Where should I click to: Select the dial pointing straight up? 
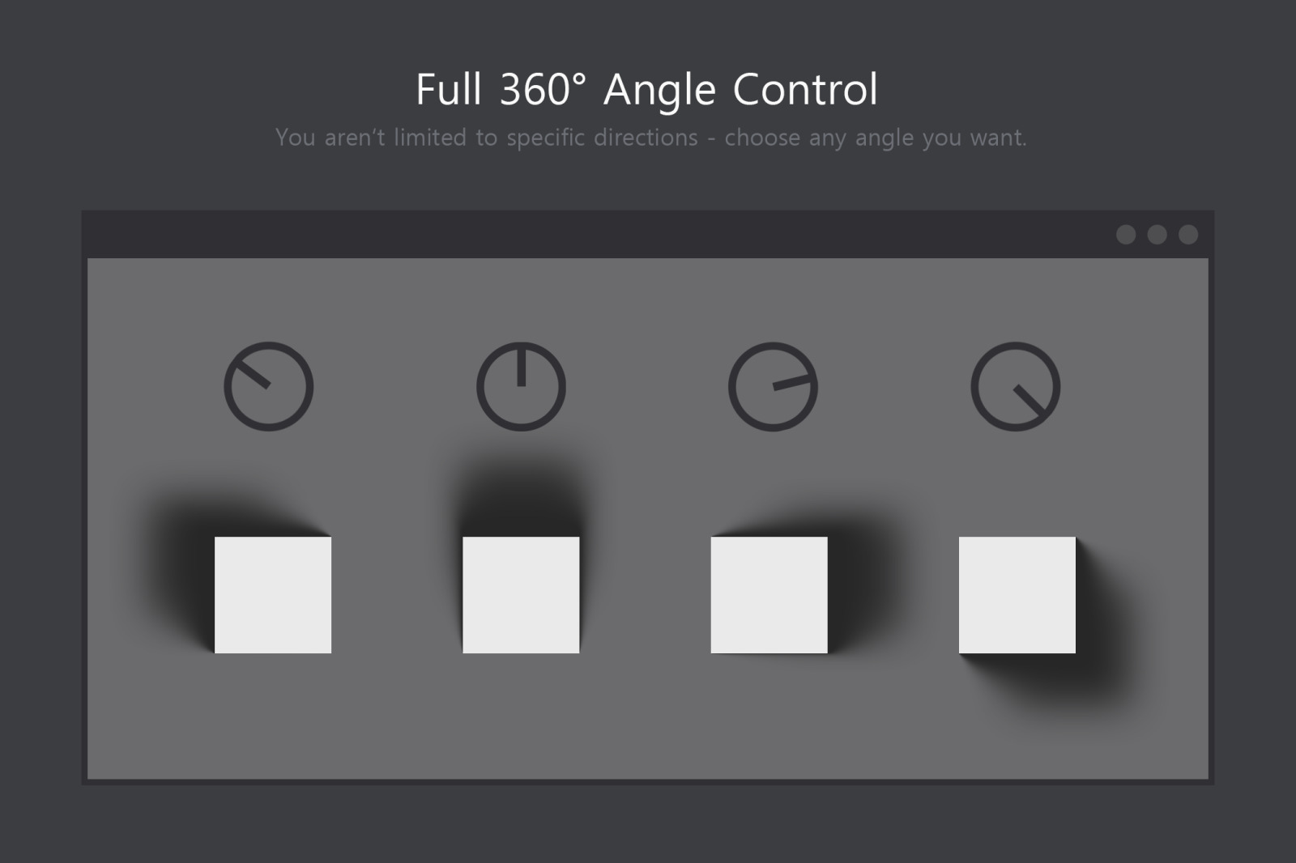point(521,386)
